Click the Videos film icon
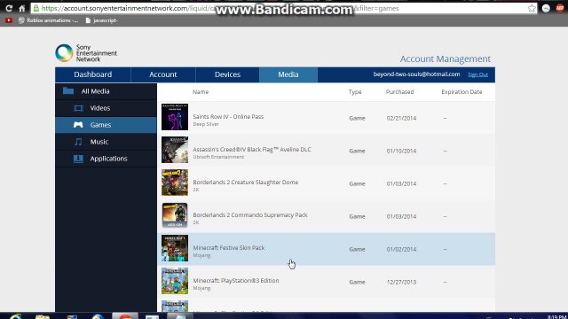568x319 pixels. 78,108
